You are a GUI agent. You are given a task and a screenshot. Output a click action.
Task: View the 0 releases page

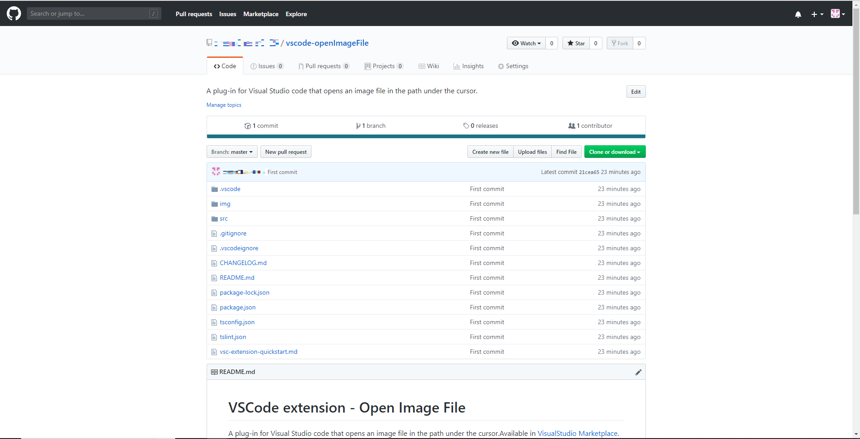[x=480, y=126]
